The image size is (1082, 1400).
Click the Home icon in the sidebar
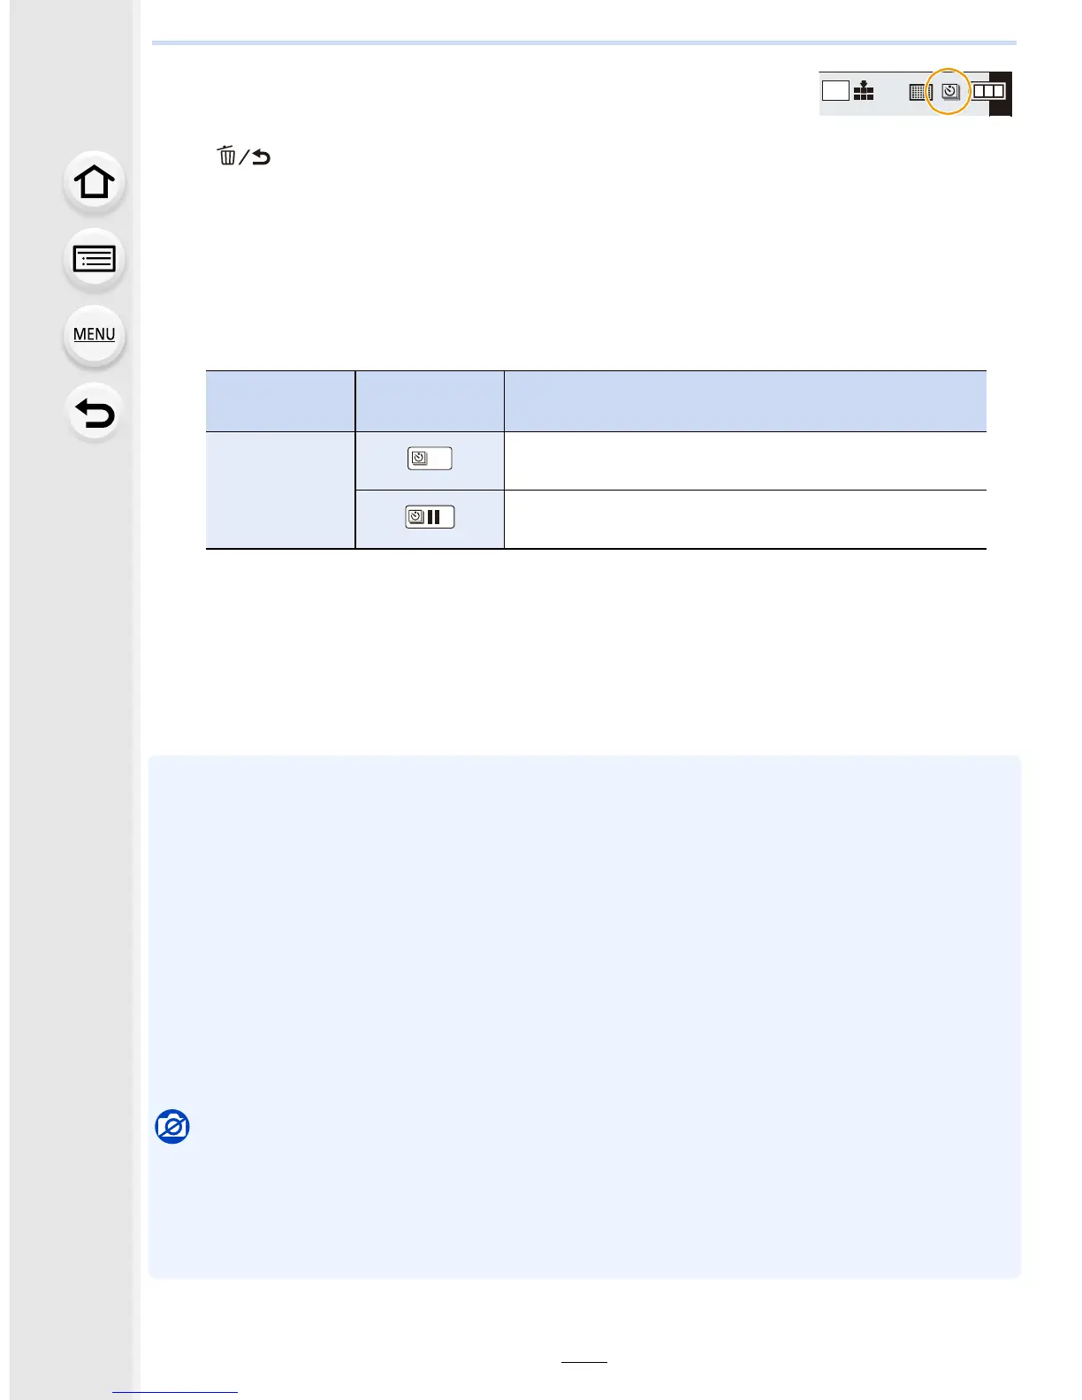[x=95, y=182]
